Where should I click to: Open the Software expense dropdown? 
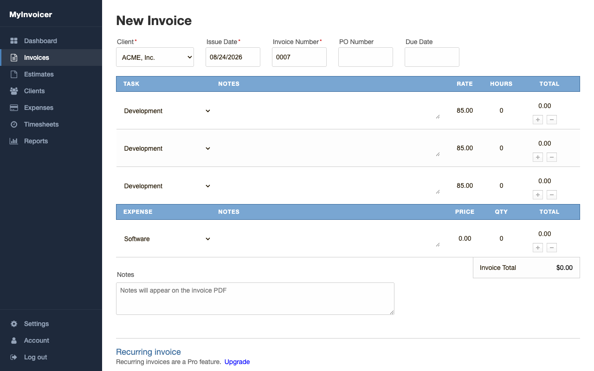click(167, 239)
